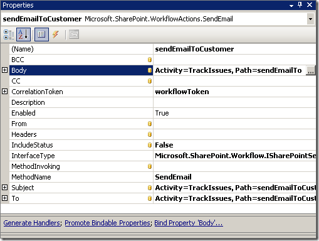Click the IncludeStatus value False
The image size is (319, 241).
[x=164, y=145]
